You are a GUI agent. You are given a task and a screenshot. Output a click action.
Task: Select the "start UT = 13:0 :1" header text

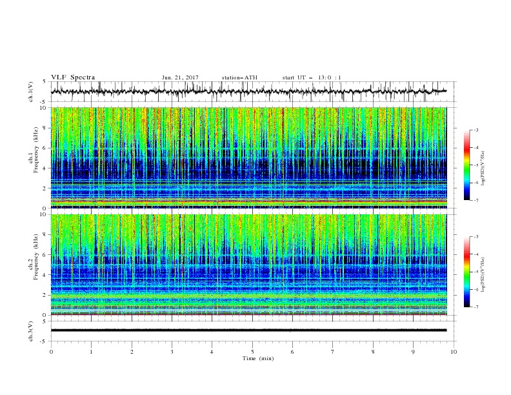tap(312, 77)
